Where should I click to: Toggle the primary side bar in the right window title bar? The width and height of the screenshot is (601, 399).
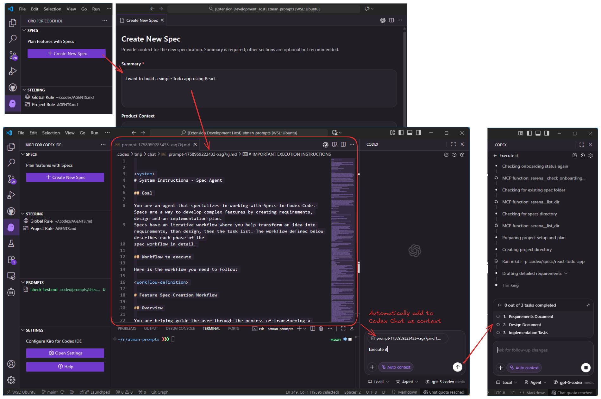(x=529, y=133)
